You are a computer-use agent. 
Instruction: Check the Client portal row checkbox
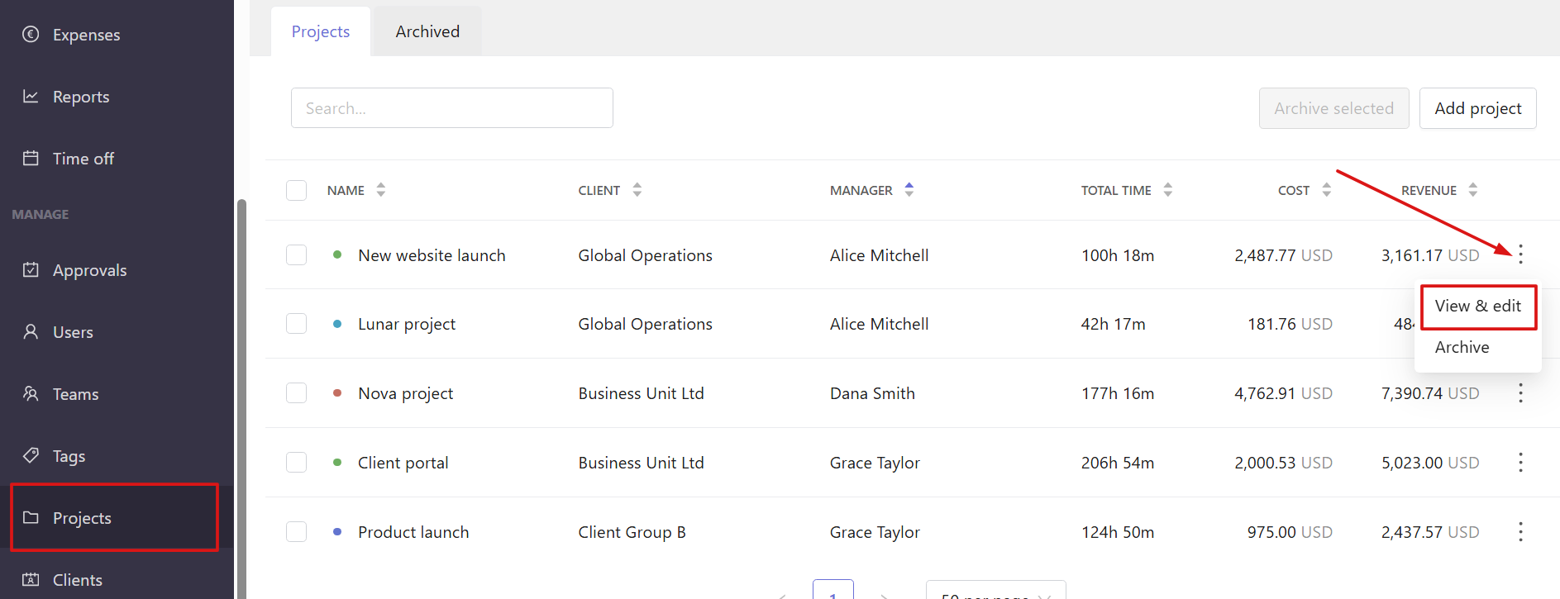[x=296, y=463]
